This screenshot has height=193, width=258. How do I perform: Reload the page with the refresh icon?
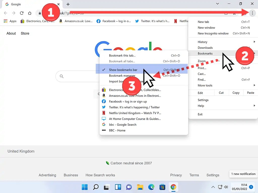coord(22,13)
